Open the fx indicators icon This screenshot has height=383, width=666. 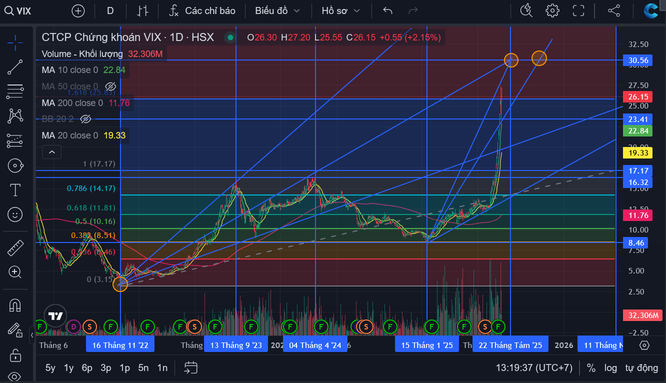coord(173,10)
